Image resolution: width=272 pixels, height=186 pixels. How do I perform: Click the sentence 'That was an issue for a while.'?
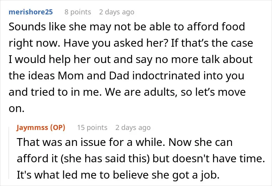[x=91, y=142]
